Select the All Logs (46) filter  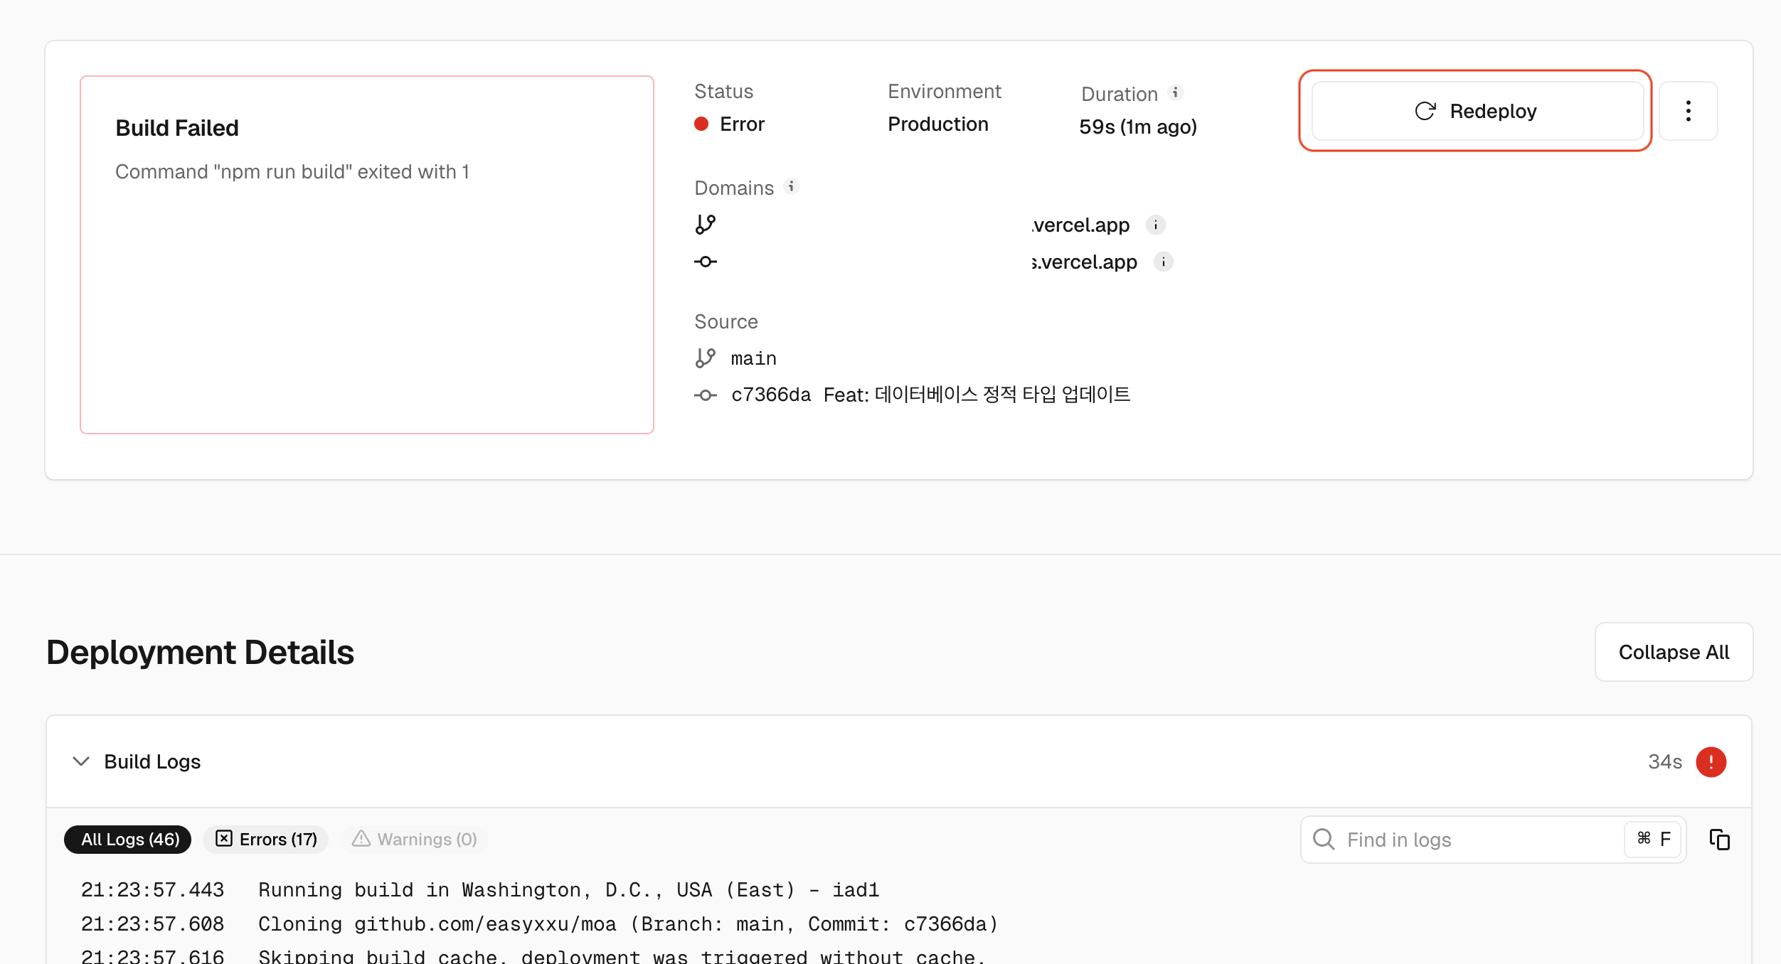point(128,840)
